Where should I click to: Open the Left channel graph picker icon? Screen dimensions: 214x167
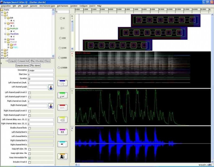click(x=51, y=87)
